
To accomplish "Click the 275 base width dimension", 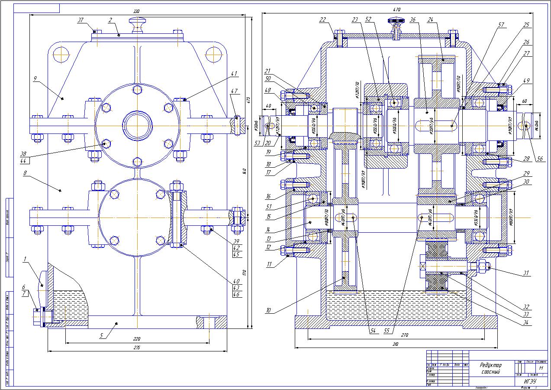I will tap(137, 348).
